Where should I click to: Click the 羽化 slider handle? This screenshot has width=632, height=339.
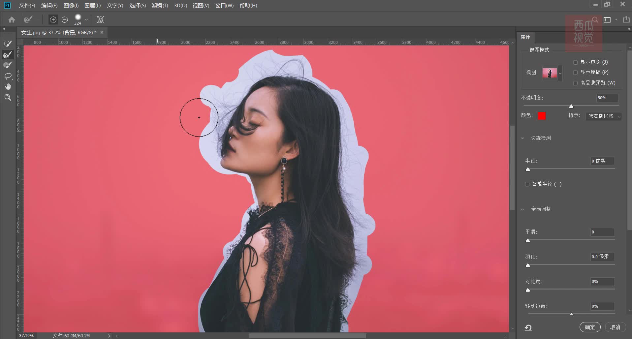528,265
